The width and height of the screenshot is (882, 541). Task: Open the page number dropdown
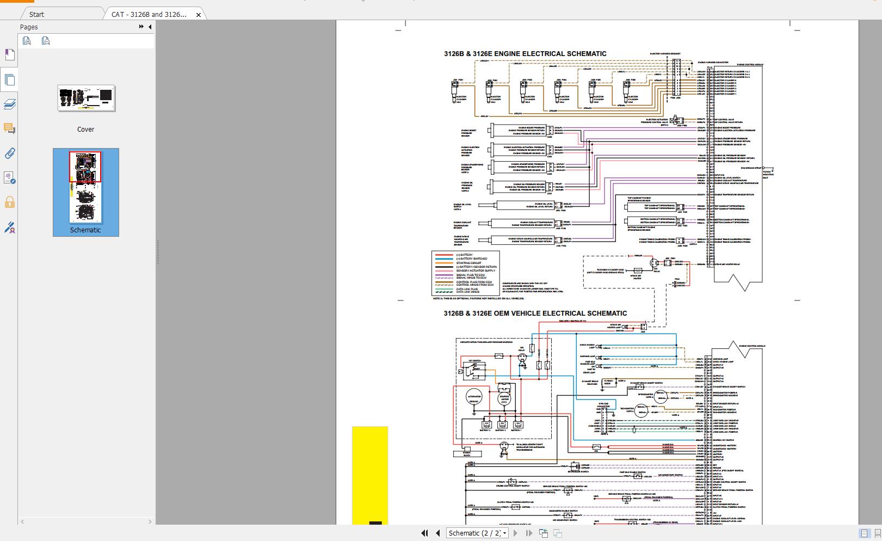[x=503, y=533]
